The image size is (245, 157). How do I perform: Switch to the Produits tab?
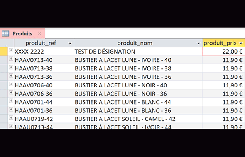tap(22, 33)
